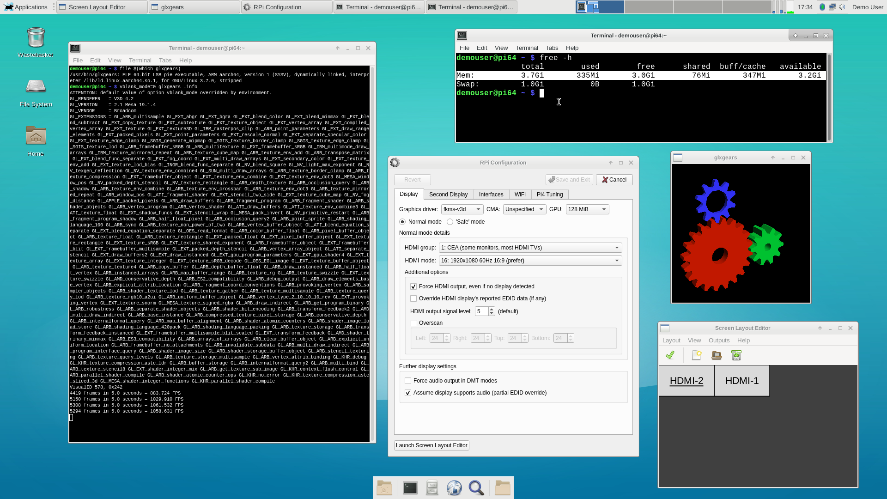Increase HDMI output signal level stepper
The height and width of the screenshot is (499, 887).
(492, 309)
